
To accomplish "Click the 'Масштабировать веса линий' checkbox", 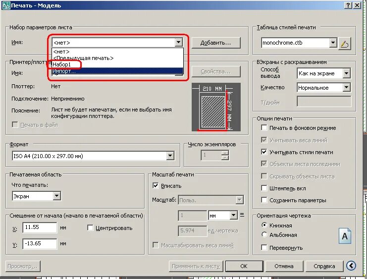I will coord(156,245).
